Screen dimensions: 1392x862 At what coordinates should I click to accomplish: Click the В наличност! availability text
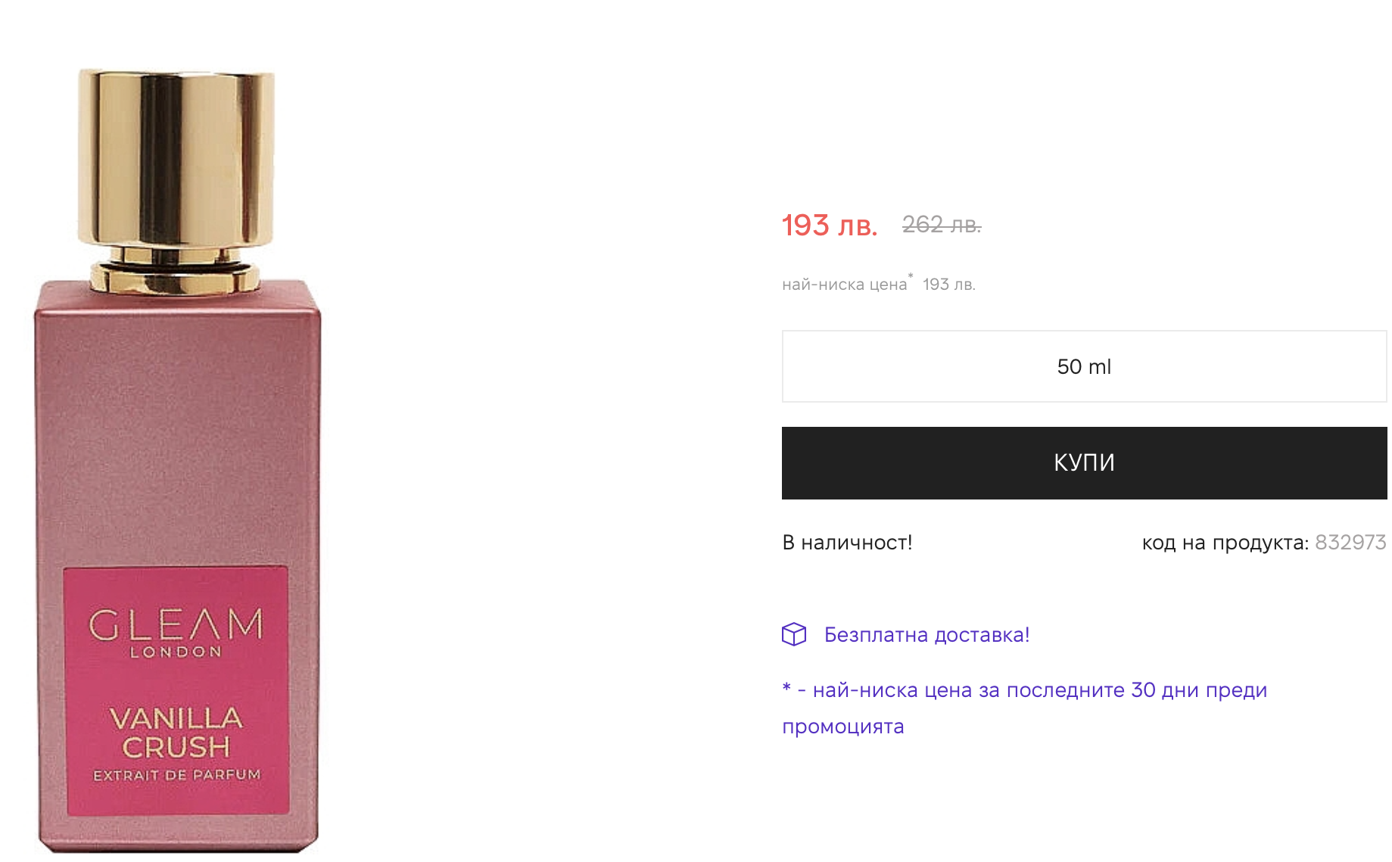847,543
